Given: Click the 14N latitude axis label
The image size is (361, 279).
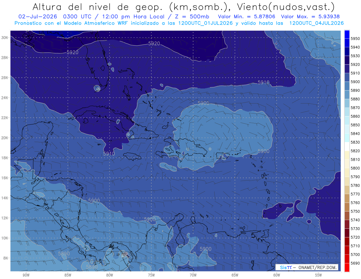Looking at the screenshot, I should (5, 198).
